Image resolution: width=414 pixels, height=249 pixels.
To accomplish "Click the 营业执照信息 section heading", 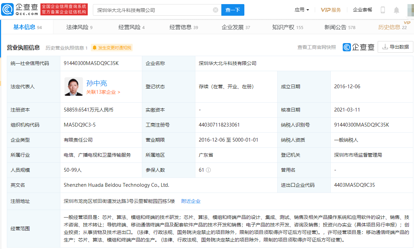I will [23, 48].
